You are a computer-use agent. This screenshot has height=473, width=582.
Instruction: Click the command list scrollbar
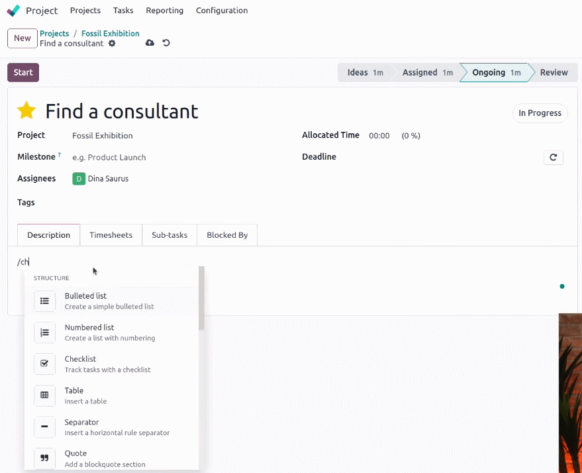pyautogui.click(x=201, y=298)
